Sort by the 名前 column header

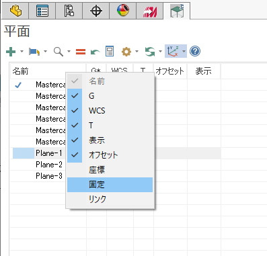[48, 71]
